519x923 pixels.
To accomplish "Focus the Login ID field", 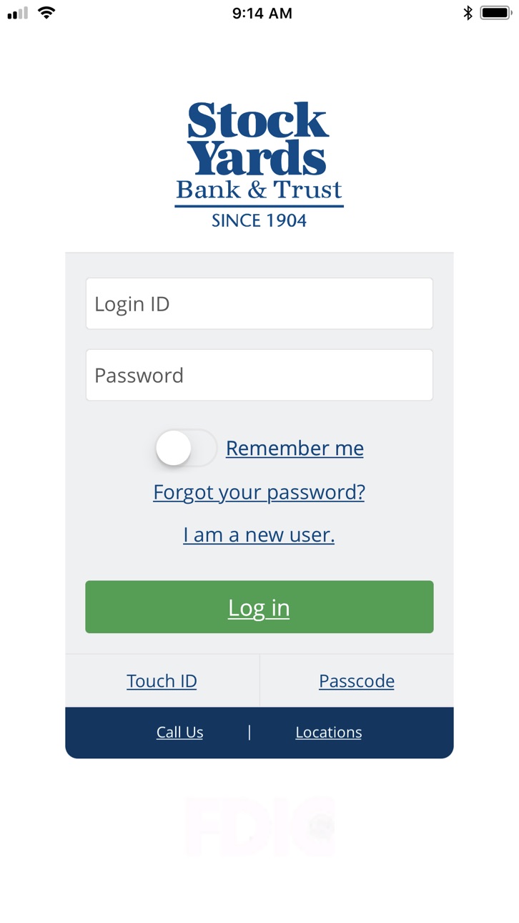I will tap(259, 303).
